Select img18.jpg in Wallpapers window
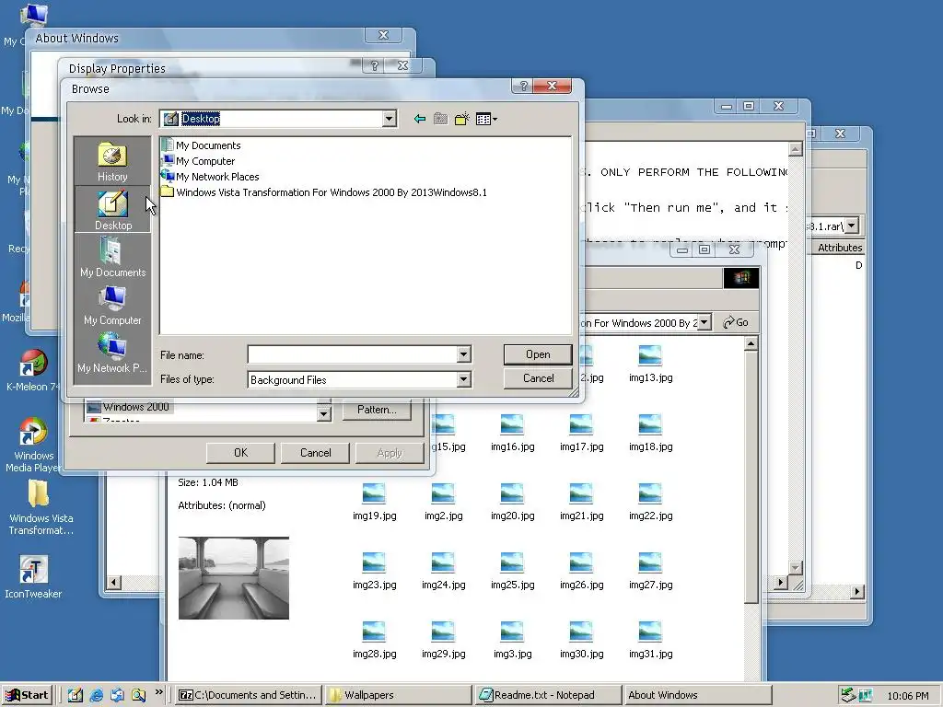Screen dimensions: 943x707 650,433
